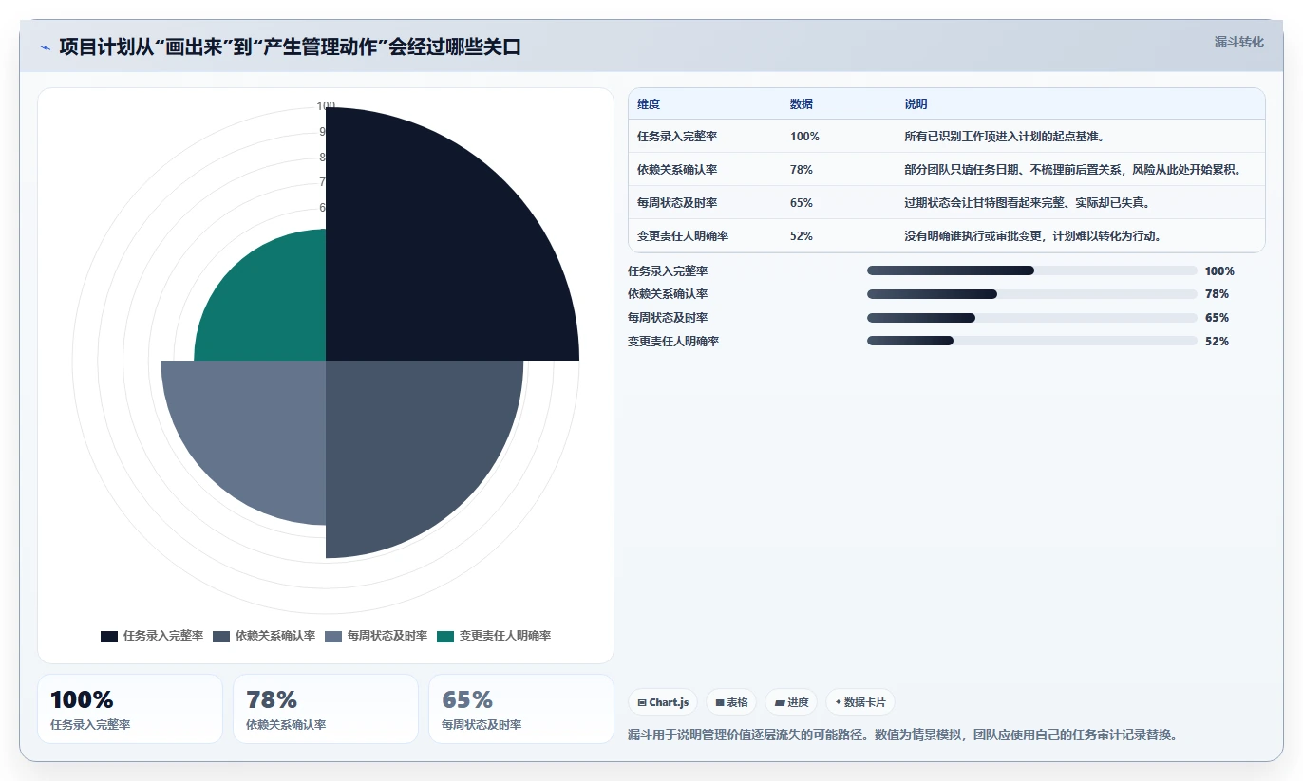Click the description starting 没有明确谁执行
The width and height of the screenshot is (1303, 781).
(1033, 236)
